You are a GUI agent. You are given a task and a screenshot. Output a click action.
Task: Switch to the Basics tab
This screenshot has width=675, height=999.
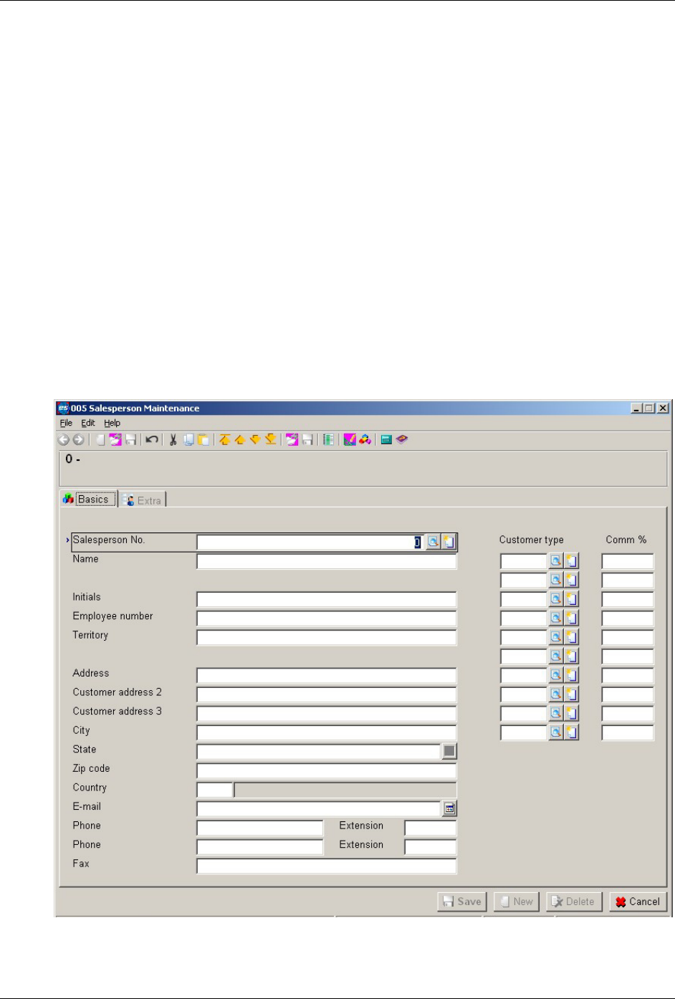pyautogui.click(x=89, y=499)
